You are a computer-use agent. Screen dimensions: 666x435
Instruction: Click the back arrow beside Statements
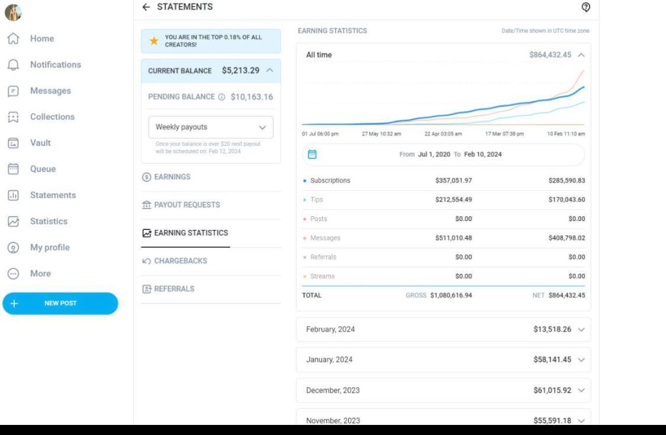pos(146,7)
